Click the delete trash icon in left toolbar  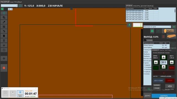(4, 36)
